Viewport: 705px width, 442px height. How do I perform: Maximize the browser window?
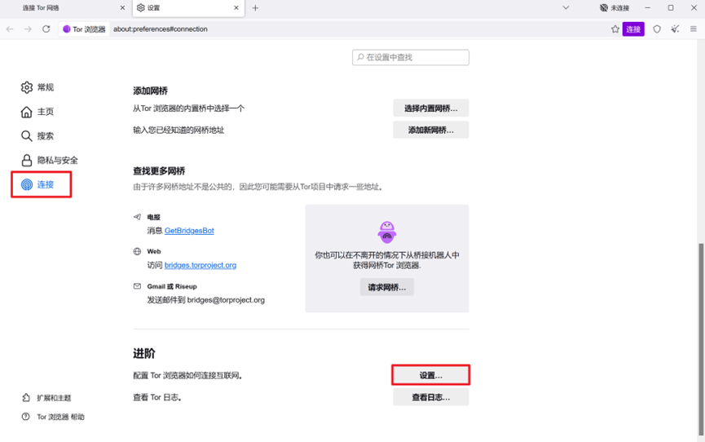671,8
